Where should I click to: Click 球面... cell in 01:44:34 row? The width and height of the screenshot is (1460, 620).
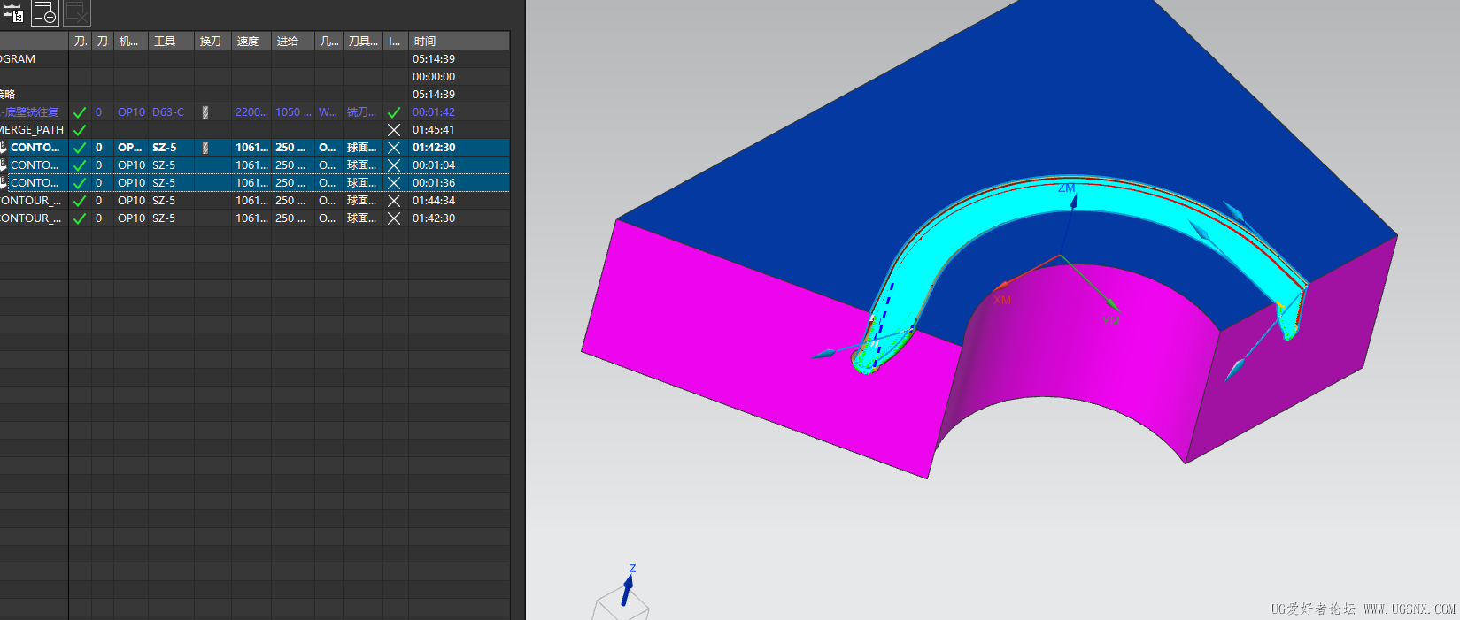pyautogui.click(x=361, y=201)
